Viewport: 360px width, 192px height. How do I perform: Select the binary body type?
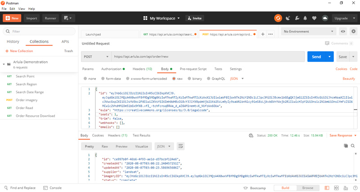click(x=189, y=78)
